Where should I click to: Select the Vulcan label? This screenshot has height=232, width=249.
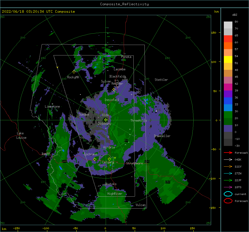point(141,205)
